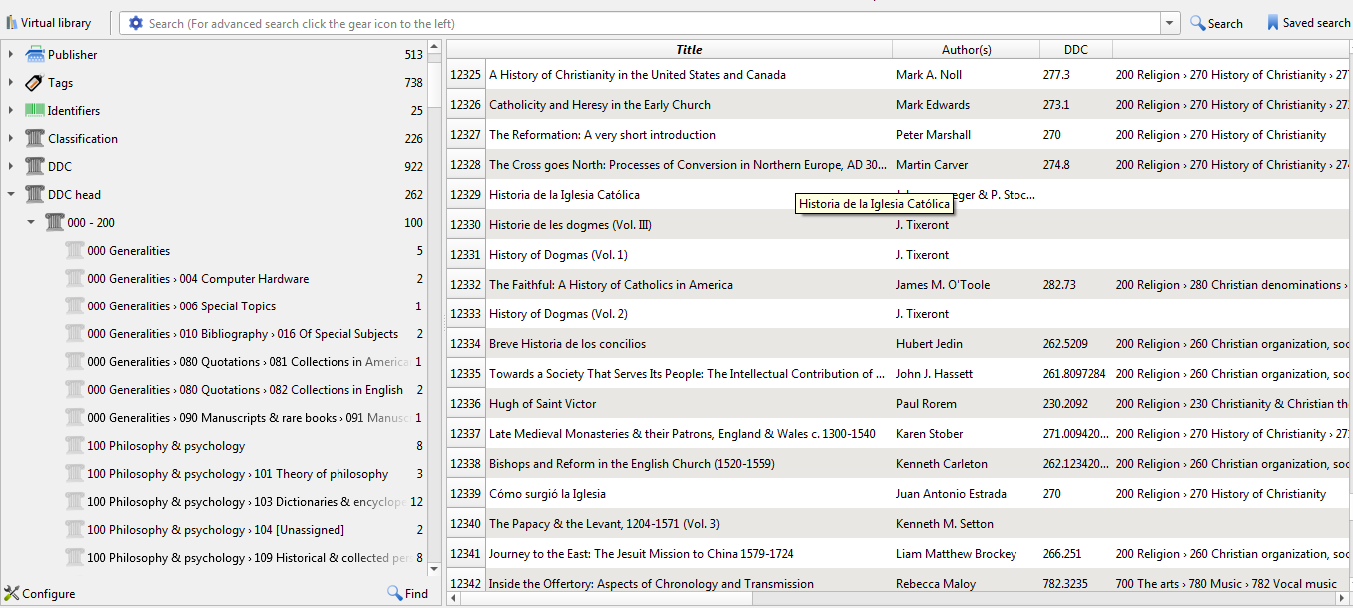Collapse the DDC head category
This screenshot has width=1353, height=608.
[x=11, y=195]
